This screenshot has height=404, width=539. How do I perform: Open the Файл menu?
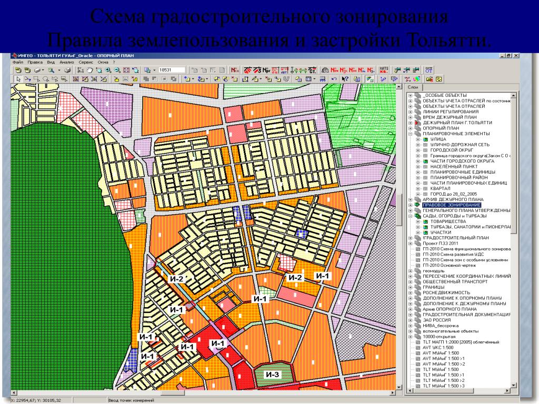point(18,63)
